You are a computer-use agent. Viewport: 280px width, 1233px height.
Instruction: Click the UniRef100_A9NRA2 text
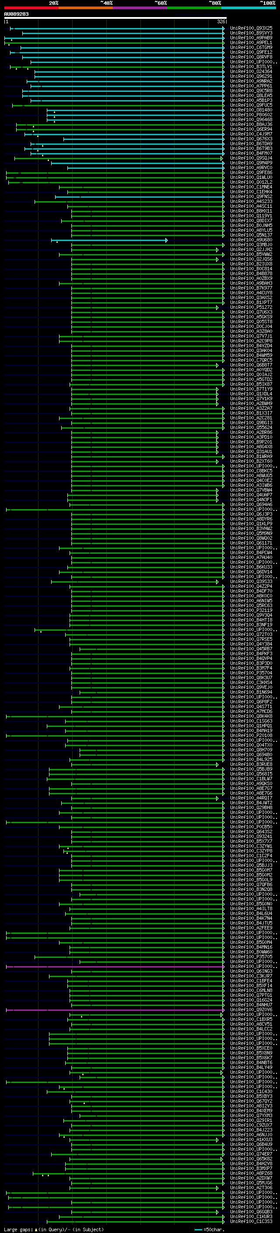pyautogui.click(x=251, y=81)
